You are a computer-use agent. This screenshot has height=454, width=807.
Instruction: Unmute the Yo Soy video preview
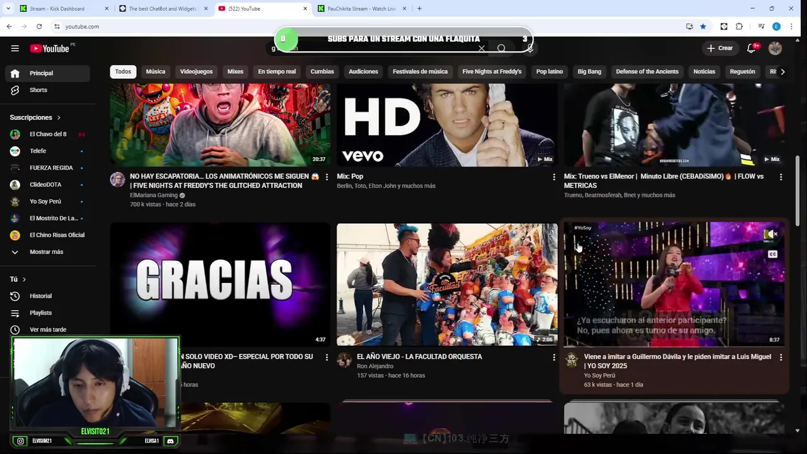pos(771,235)
